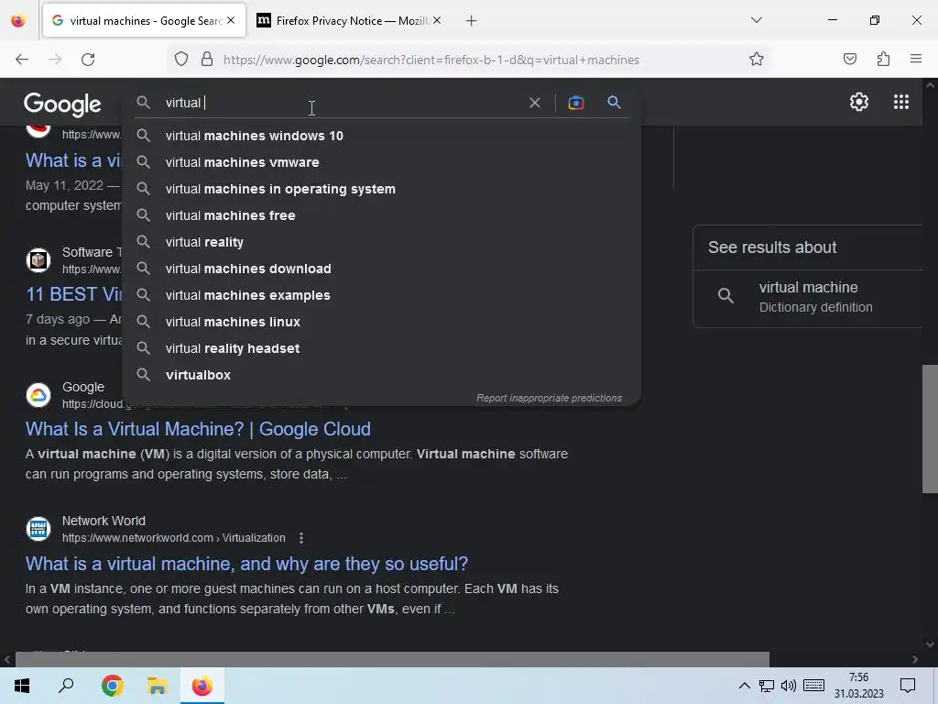This screenshot has width=938, height=704.
Task: Select suggestion virtual machines free
Action: click(x=381, y=215)
